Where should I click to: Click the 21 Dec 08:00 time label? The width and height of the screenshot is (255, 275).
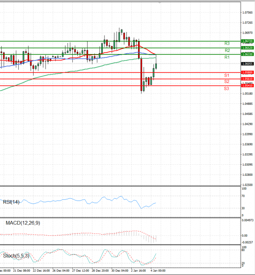[x=22, y=271]
